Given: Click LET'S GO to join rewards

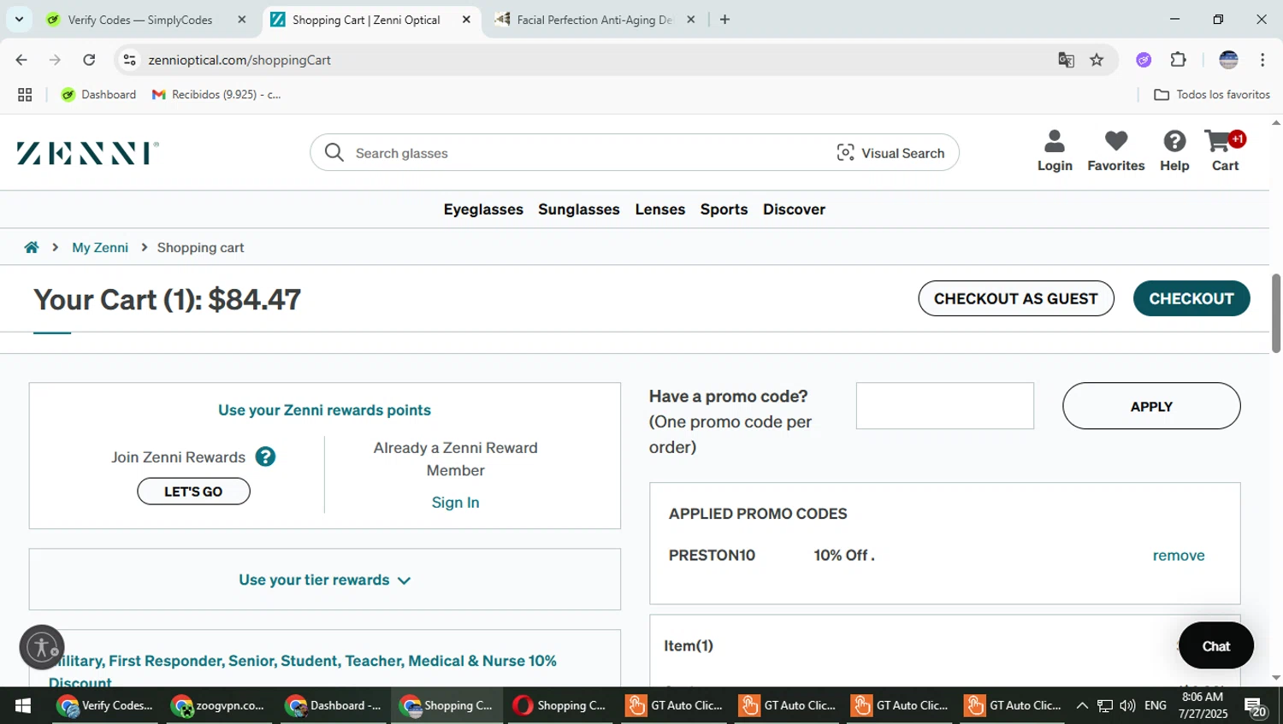Looking at the screenshot, I should 193,491.
